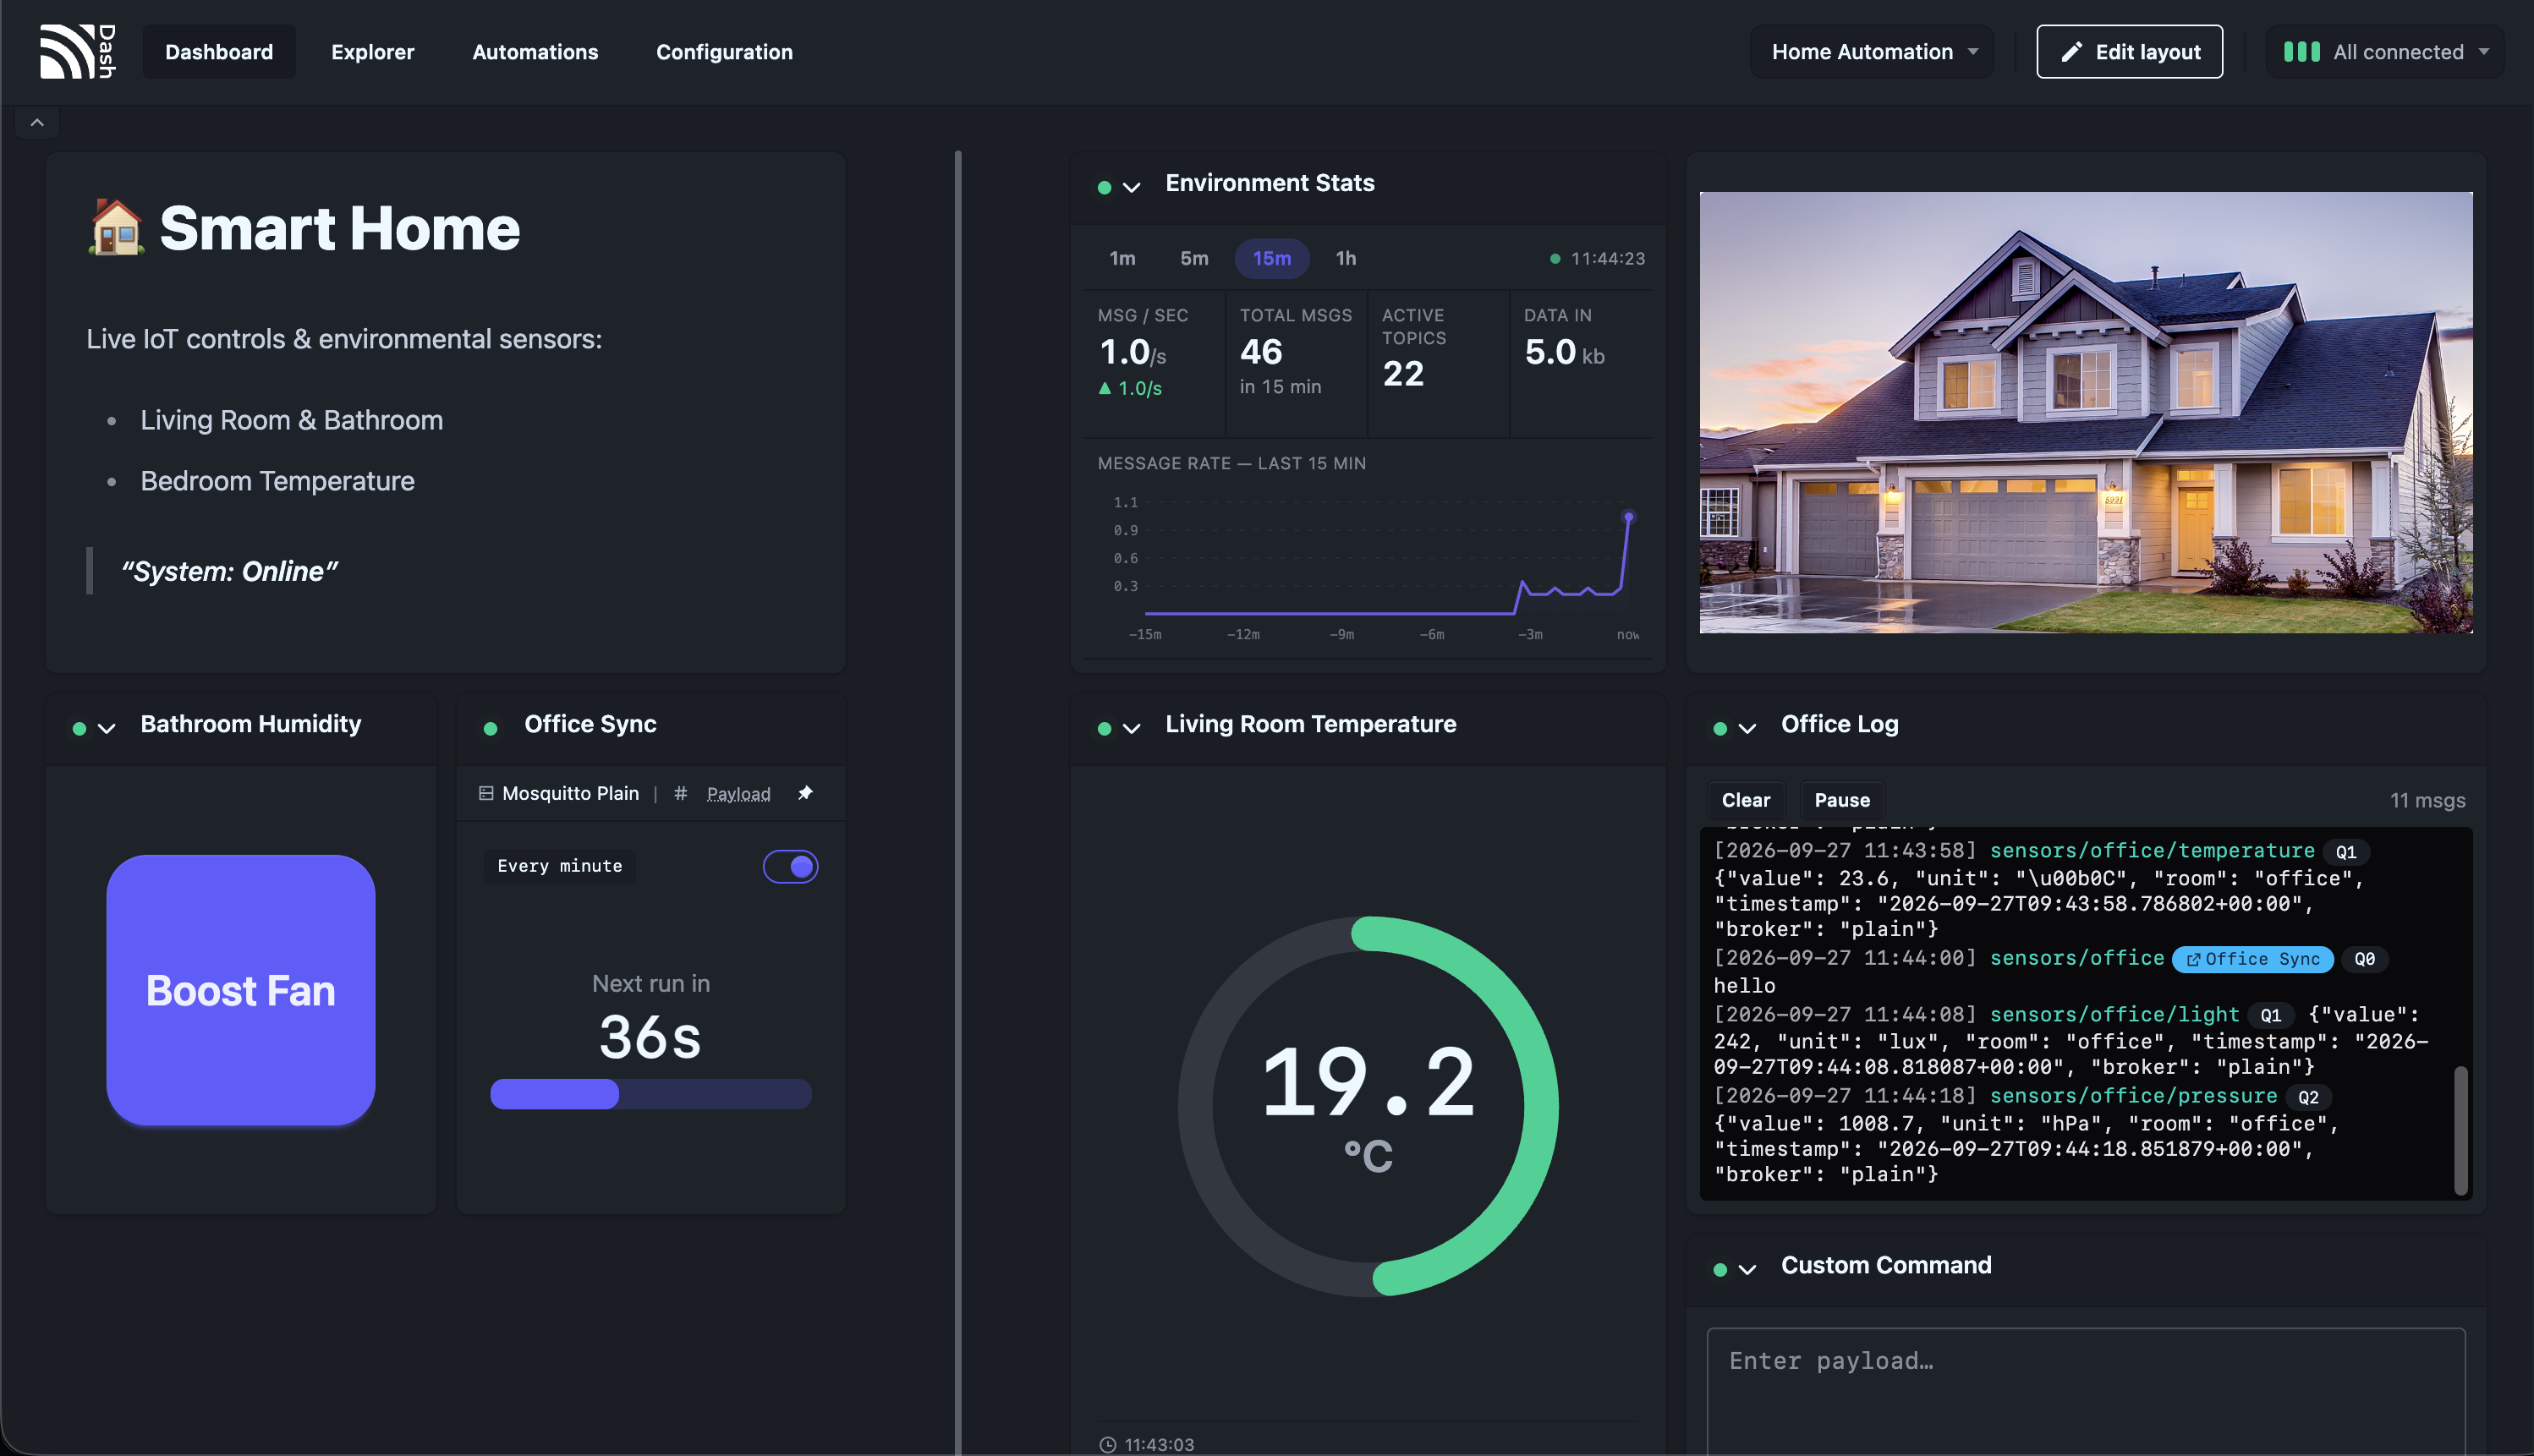Select the 1h time range

coord(1346,259)
